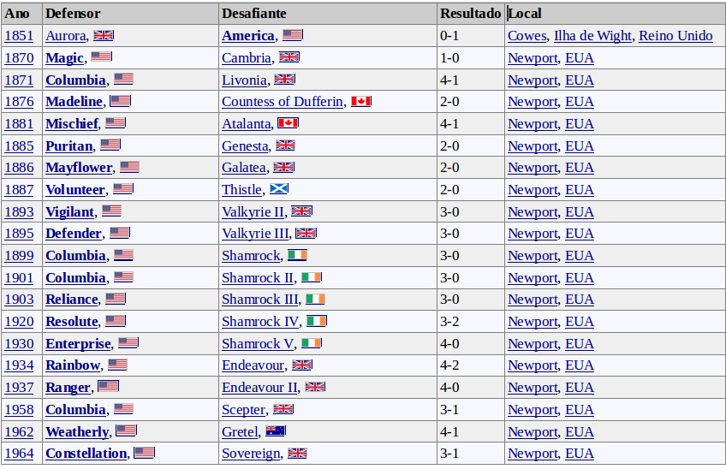
Task: Click the US flag beside Constellation
Action: pyautogui.click(x=144, y=453)
